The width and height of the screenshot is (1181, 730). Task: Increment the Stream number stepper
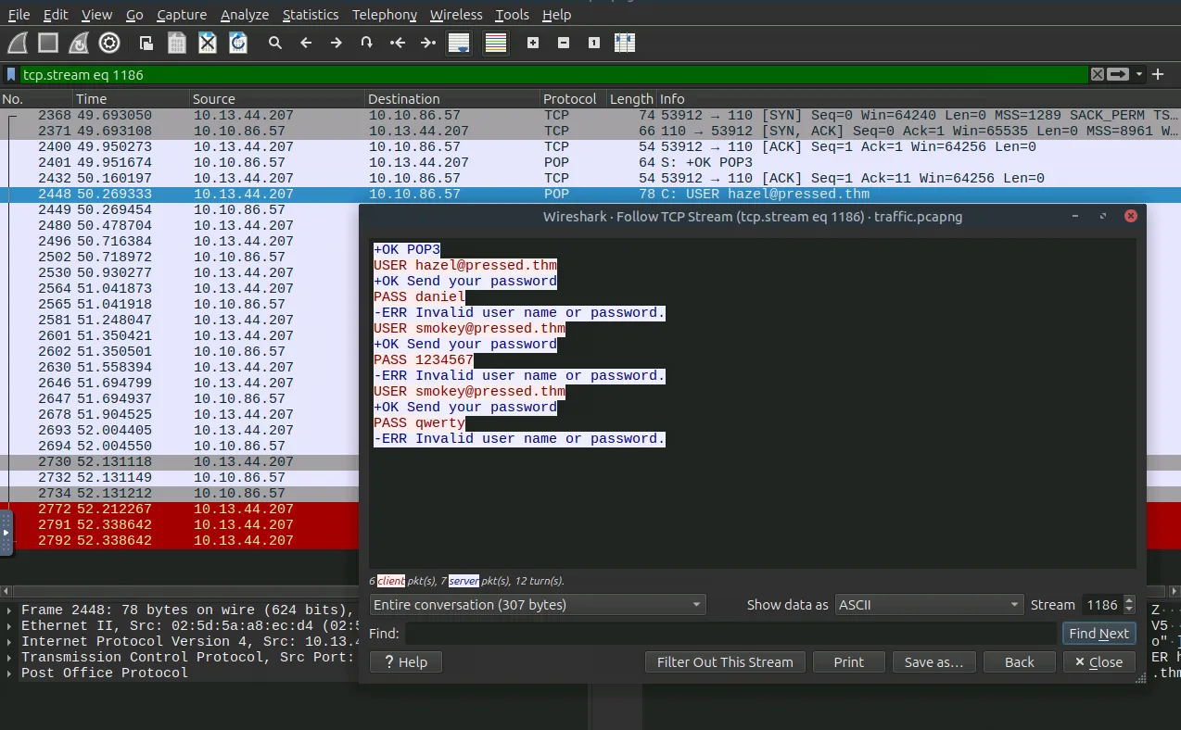(1128, 600)
